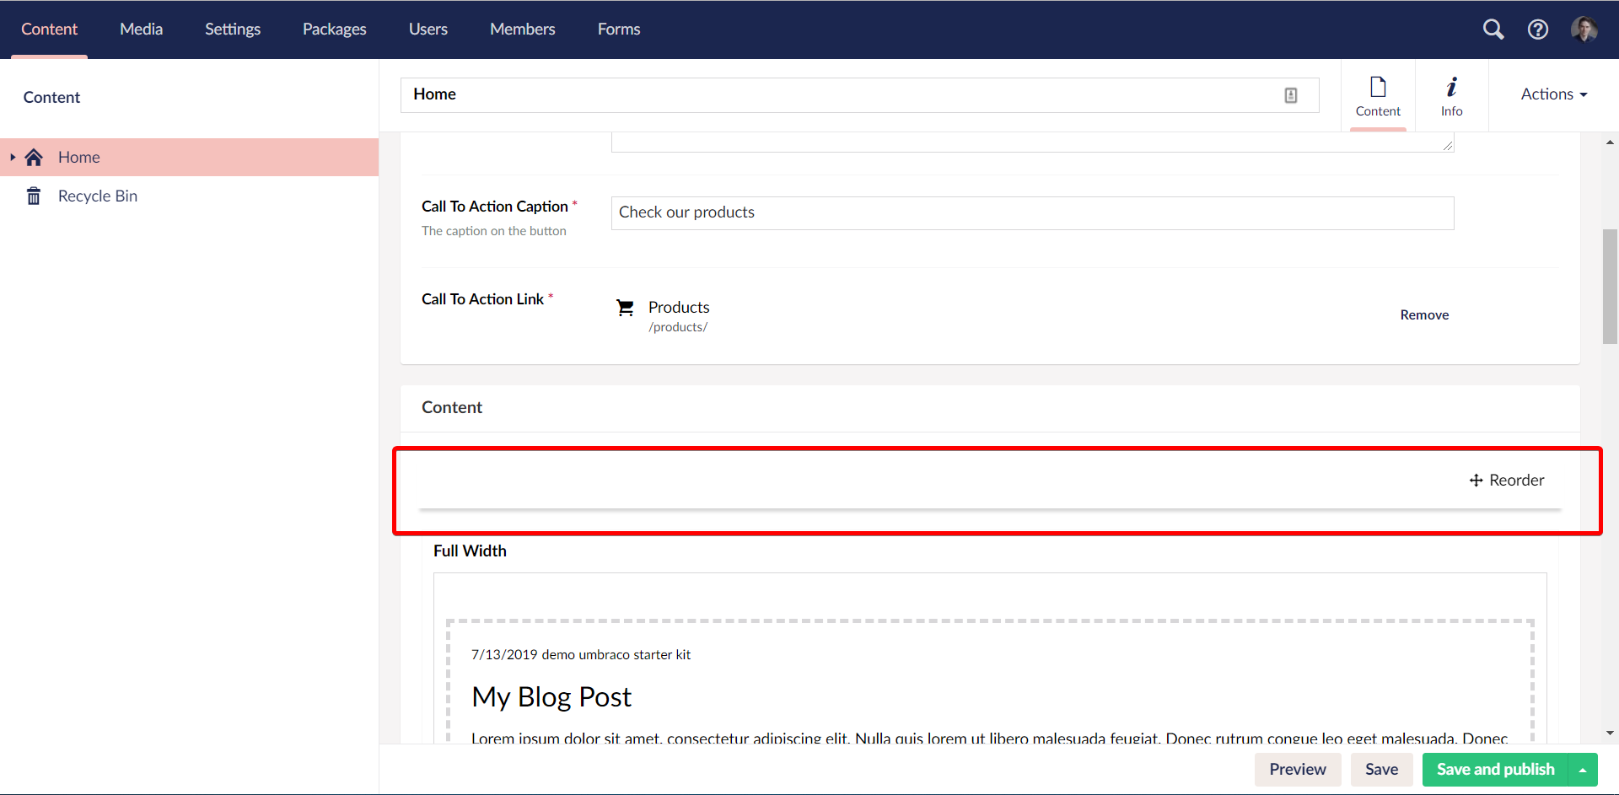Click the vertical scrollbar thumb
This screenshot has width=1619, height=795.
[1610, 287]
